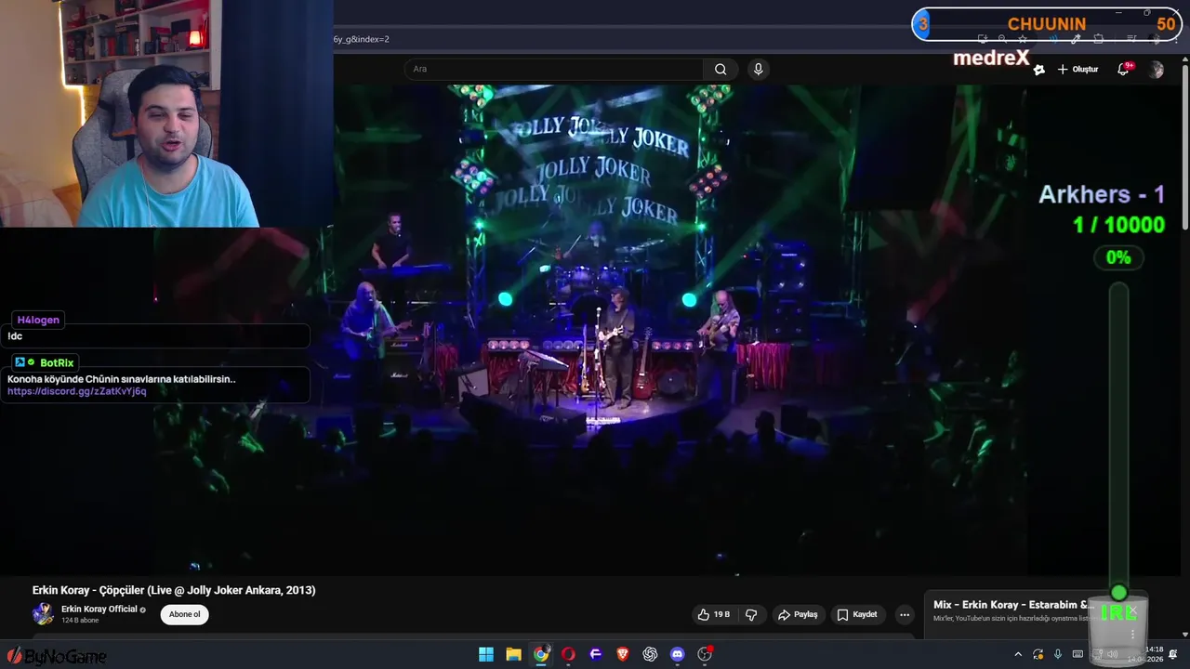Click the Oluştur create button
The image size is (1190, 669).
coord(1077,70)
